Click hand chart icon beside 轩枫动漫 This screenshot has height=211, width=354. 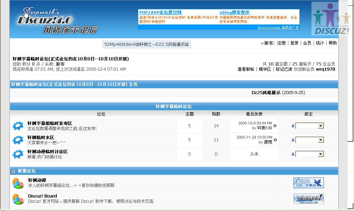pos(18,183)
